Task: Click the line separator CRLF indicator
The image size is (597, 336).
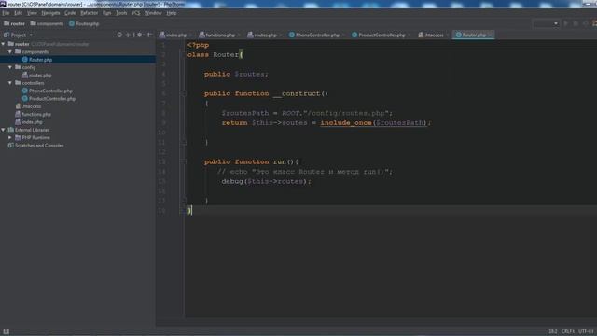Action: 568,331
